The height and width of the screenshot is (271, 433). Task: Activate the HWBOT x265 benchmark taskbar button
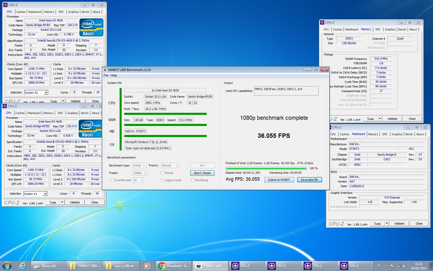coord(210,266)
